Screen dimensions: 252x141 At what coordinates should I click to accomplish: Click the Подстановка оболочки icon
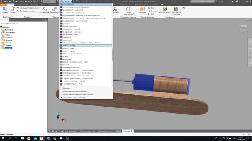click(x=176, y=9)
